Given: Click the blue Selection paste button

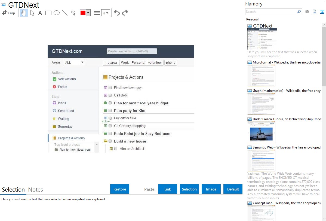Looking at the screenshot, I should coord(189,189).
